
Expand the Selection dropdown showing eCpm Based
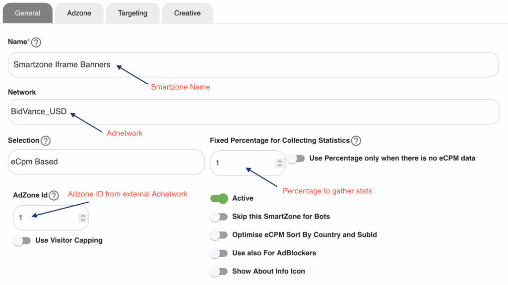point(106,162)
